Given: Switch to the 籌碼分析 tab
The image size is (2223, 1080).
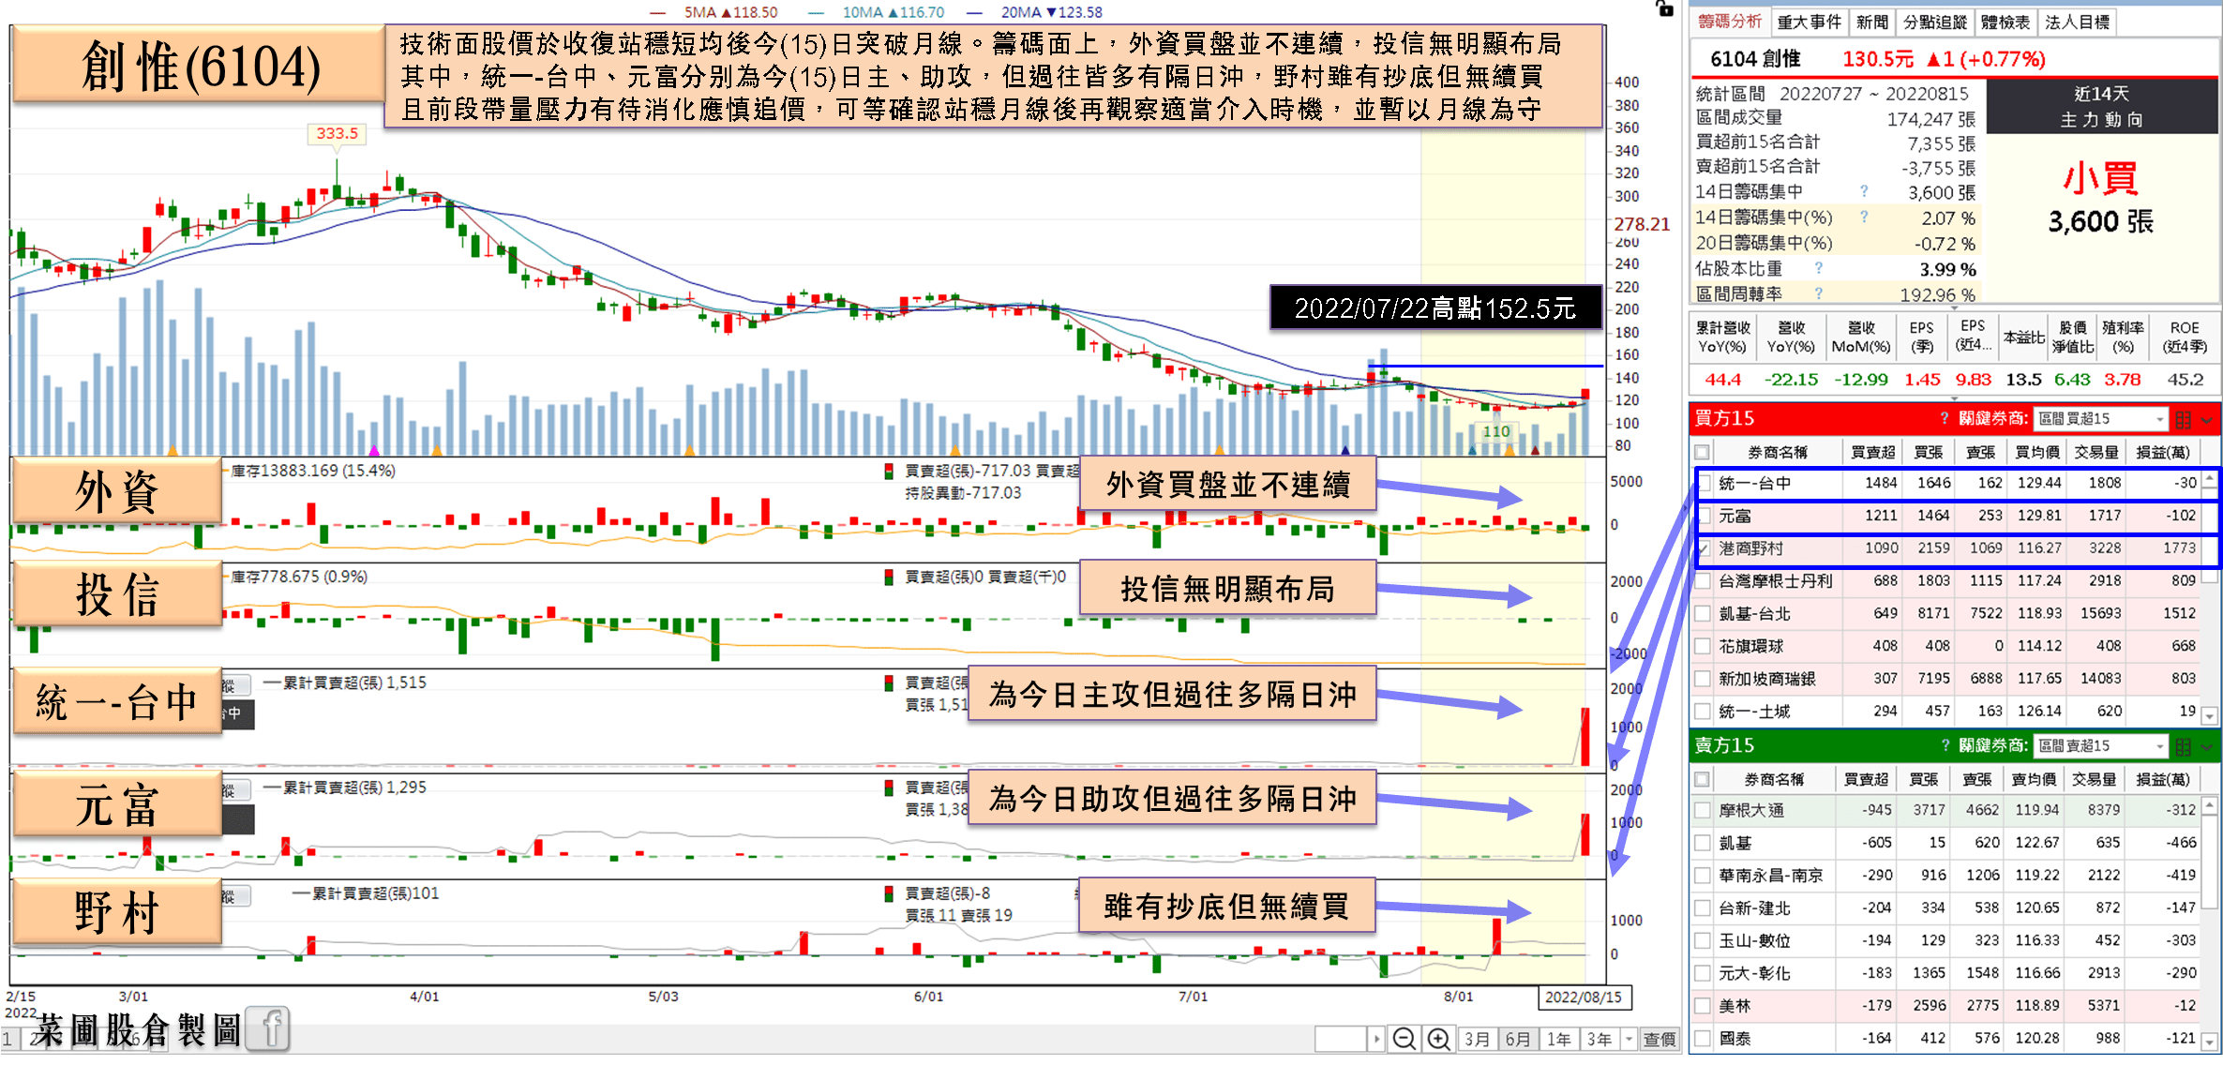Looking at the screenshot, I should point(1731,22).
